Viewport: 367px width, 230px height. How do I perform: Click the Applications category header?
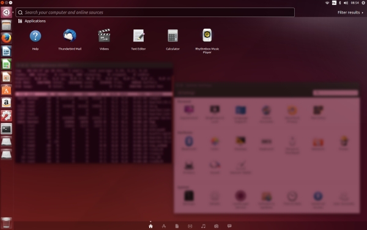click(32, 21)
